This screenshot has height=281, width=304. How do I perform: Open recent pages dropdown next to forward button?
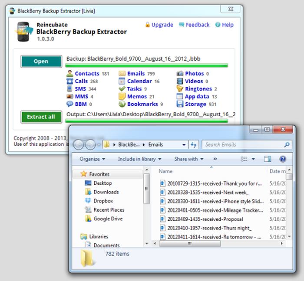pyautogui.click(x=99, y=144)
